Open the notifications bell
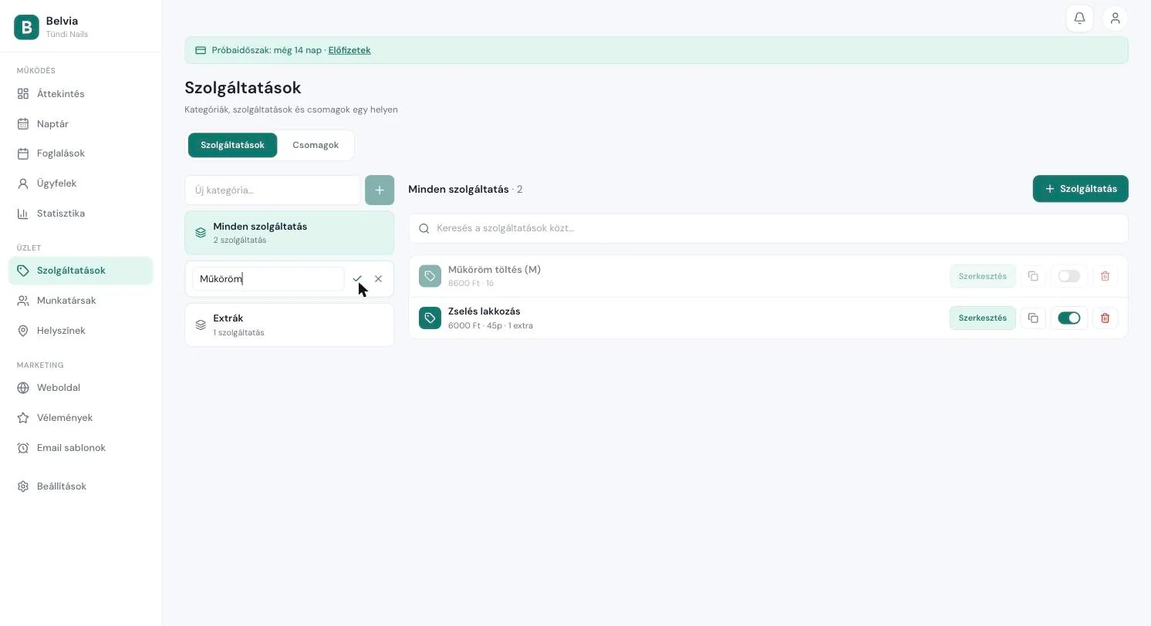Viewport: 1151px width, 626px height. tap(1079, 19)
